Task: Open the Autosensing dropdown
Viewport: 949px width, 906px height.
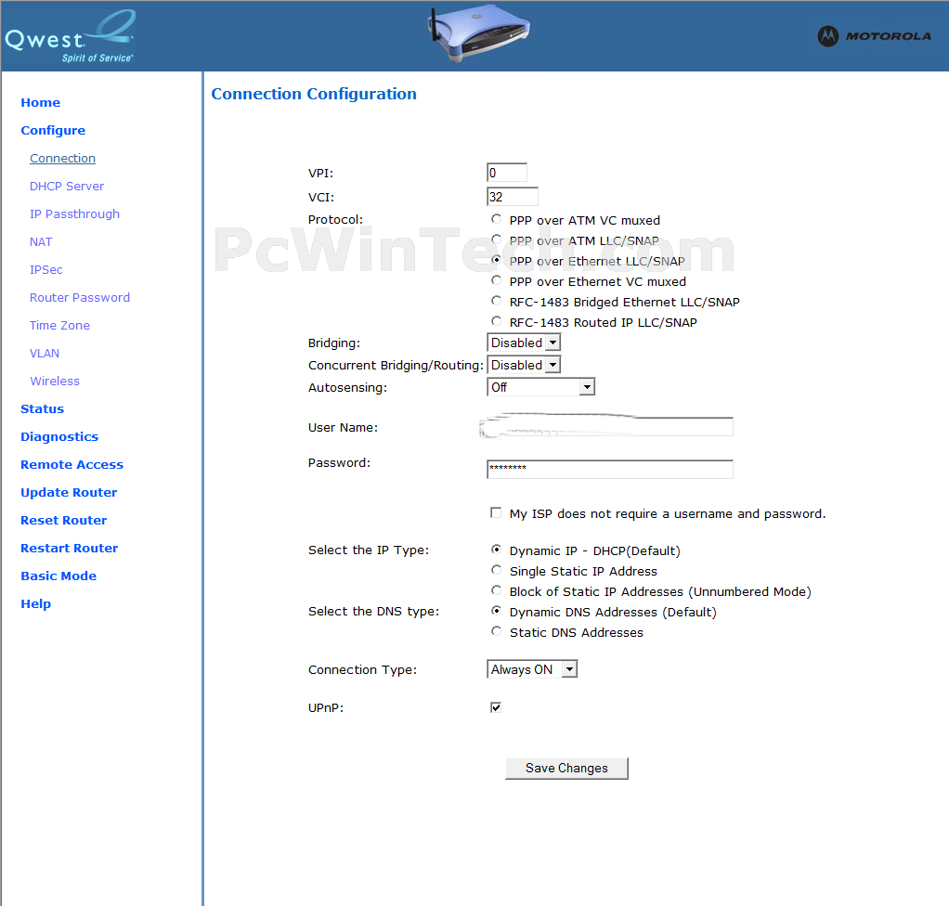Action: [x=541, y=387]
